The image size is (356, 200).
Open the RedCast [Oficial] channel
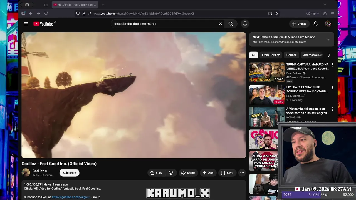[296, 96]
